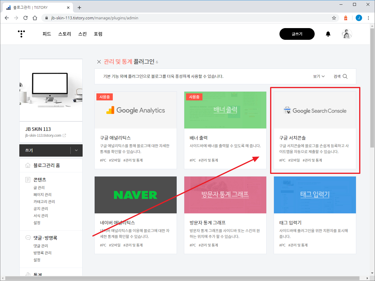Open the 보기 dropdown
The width and height of the screenshot is (375, 281).
[319, 76]
